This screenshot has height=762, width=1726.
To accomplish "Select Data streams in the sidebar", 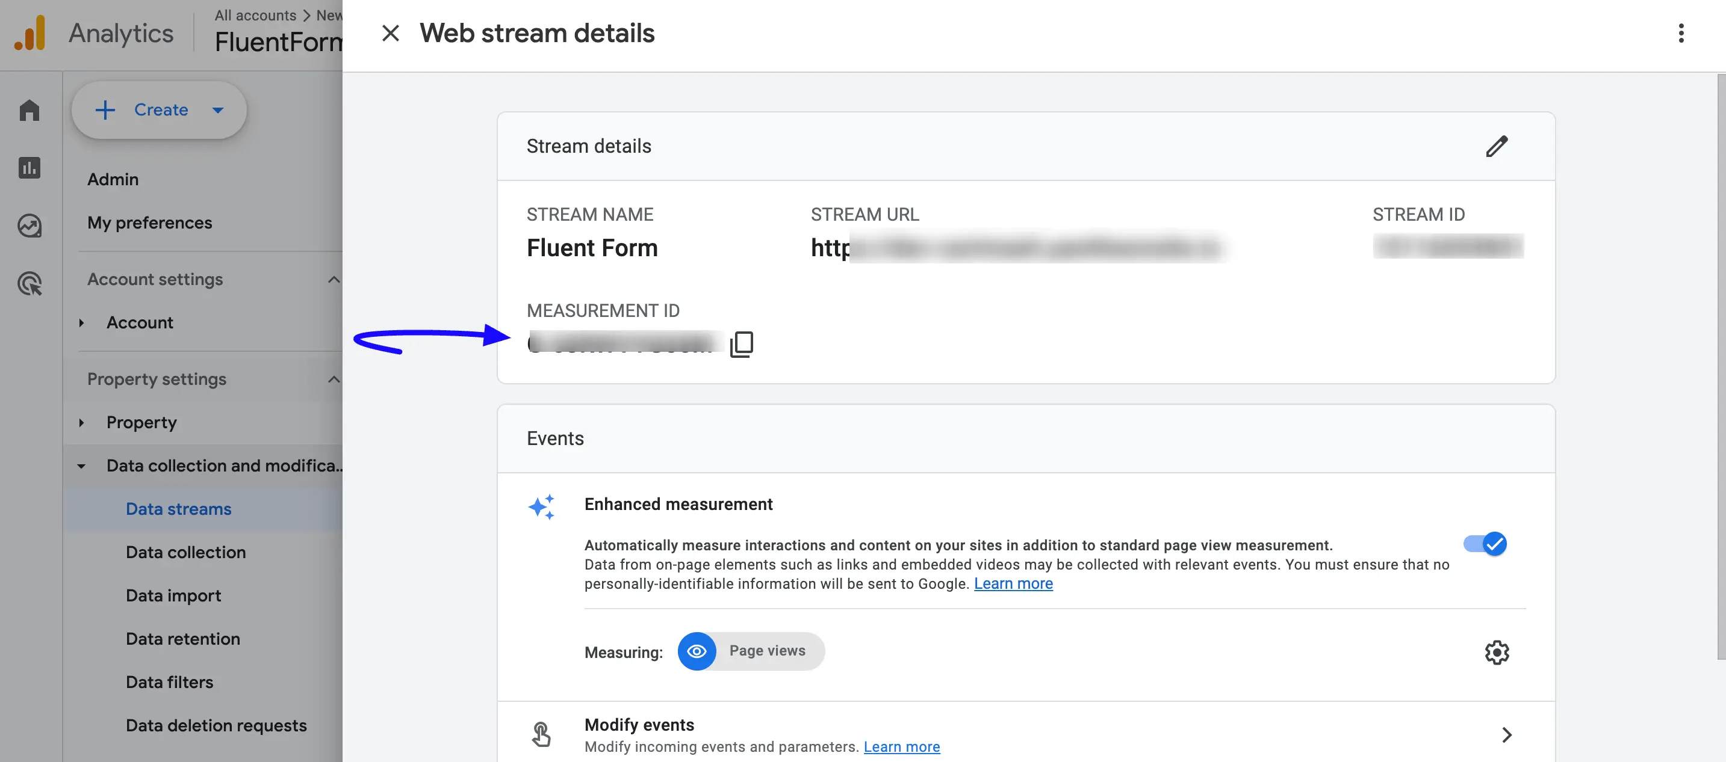I will [178, 509].
